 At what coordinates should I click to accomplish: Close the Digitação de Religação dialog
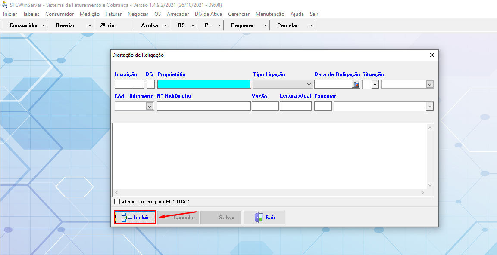click(x=432, y=55)
